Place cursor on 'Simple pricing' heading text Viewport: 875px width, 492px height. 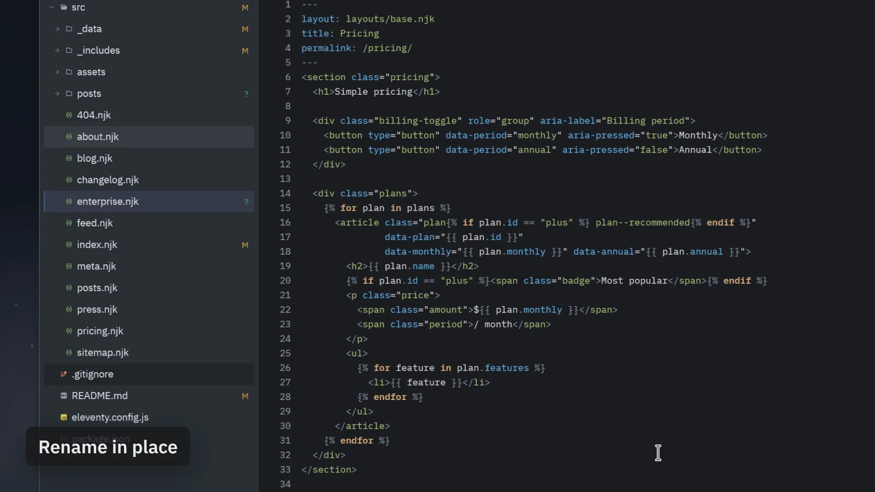point(373,92)
